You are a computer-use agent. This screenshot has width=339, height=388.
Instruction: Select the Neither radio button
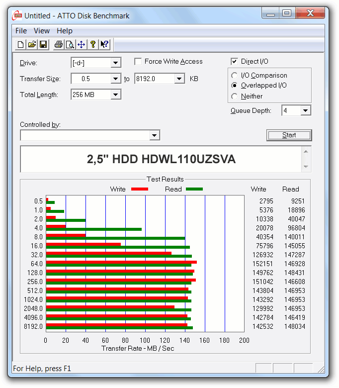pyautogui.click(x=234, y=97)
